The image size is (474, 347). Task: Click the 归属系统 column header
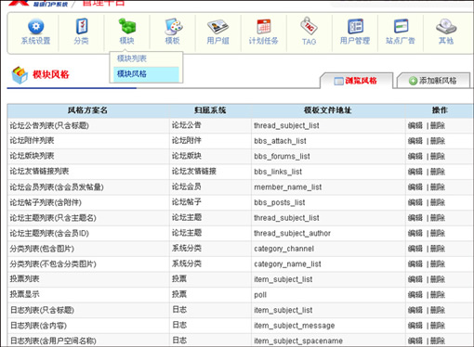click(210, 110)
